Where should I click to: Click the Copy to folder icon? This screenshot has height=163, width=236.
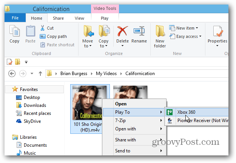(x=104, y=31)
